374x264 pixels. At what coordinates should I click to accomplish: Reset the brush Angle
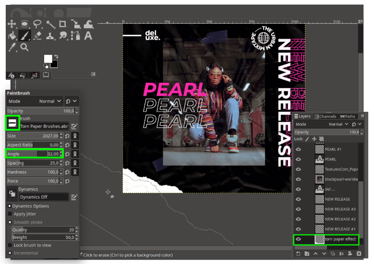coord(67,154)
